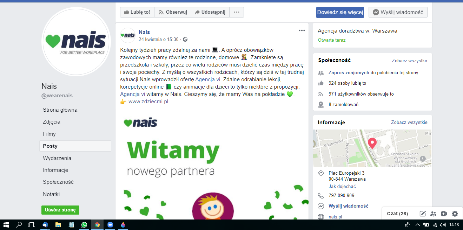Screen dimensions: 463x230
Task: Open the www.zdziecmi.pl link
Action: click(148, 102)
